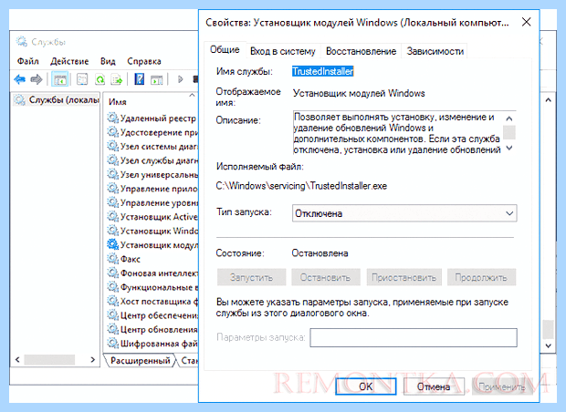Click the show/hide action pane icon
Screen dimensions: 566x412
[156, 79]
